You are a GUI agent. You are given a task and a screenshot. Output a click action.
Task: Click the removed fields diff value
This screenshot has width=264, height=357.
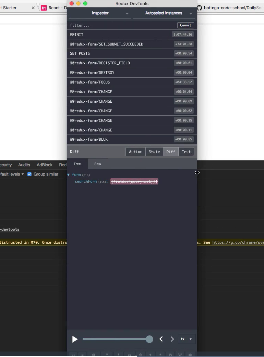click(134, 181)
